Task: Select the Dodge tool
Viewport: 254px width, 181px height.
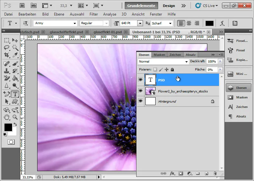Action: [x=15, y=85]
